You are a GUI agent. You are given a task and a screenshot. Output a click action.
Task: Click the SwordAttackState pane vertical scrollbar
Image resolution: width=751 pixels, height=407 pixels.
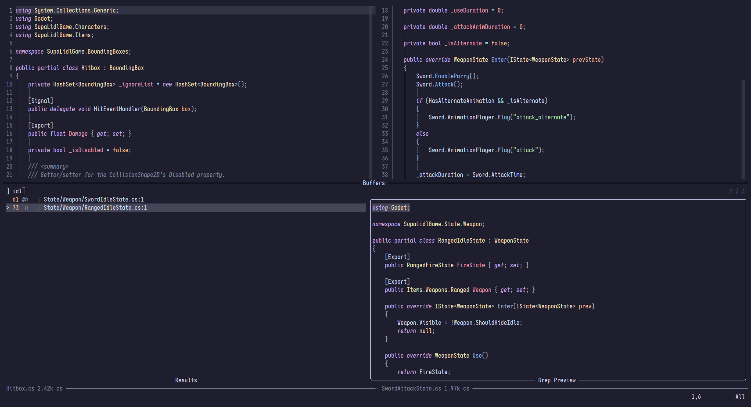pyautogui.click(x=743, y=129)
